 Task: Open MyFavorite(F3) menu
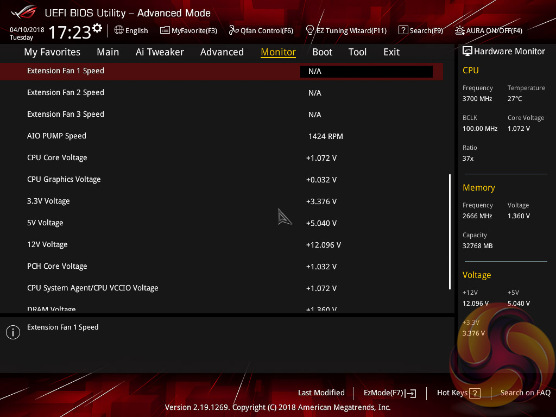[194, 30]
